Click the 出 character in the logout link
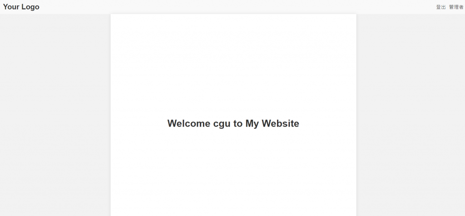Screen dimensions: 465x216 pos(443,7)
